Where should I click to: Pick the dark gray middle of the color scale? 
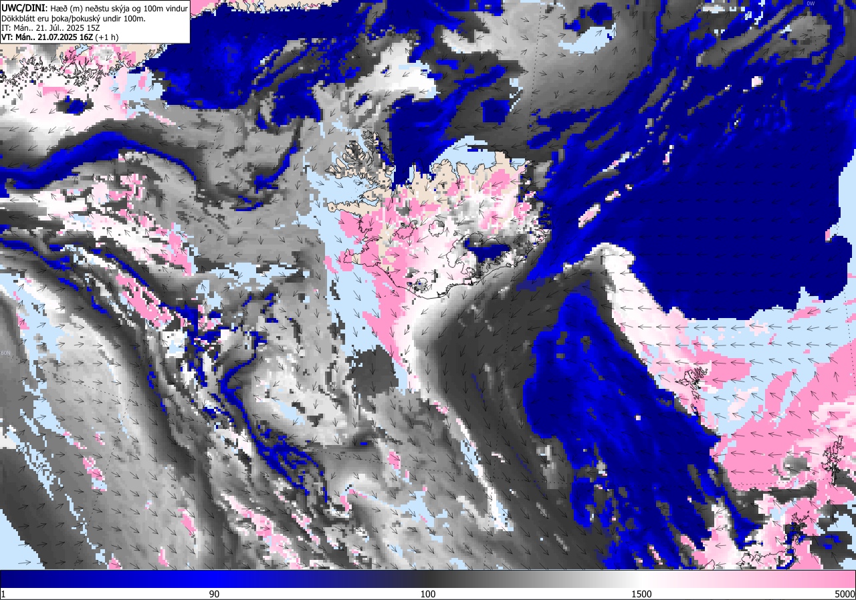pyautogui.click(x=428, y=579)
